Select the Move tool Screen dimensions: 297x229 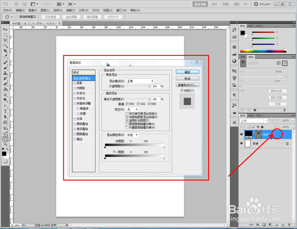[x=5, y=29]
